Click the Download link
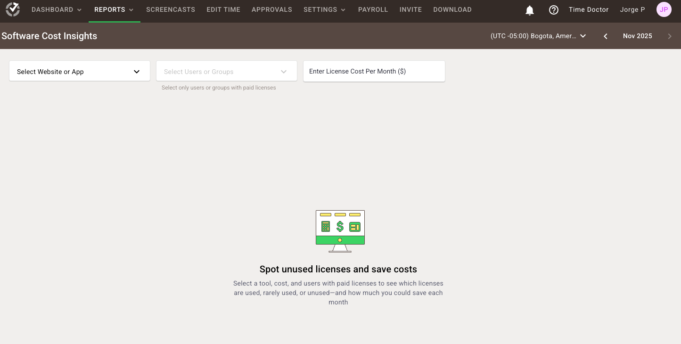Screen dimensions: 681x344 click(x=452, y=9)
